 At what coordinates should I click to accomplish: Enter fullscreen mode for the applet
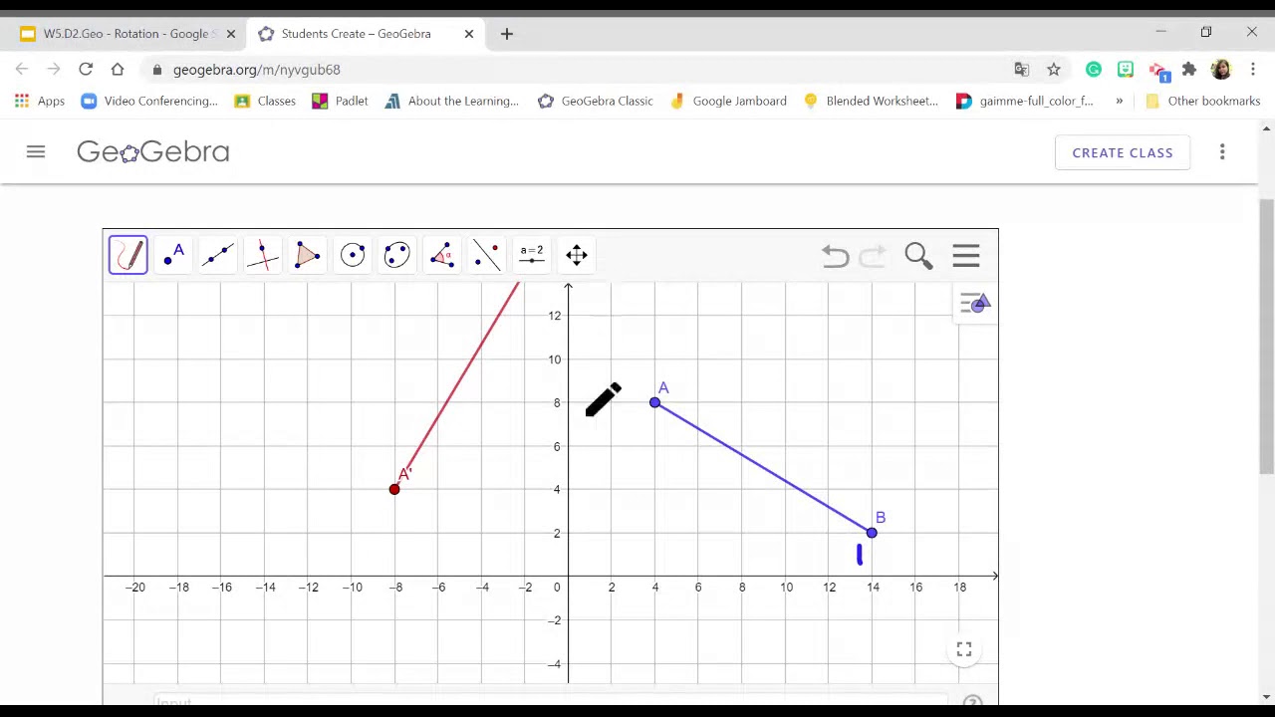coord(964,649)
